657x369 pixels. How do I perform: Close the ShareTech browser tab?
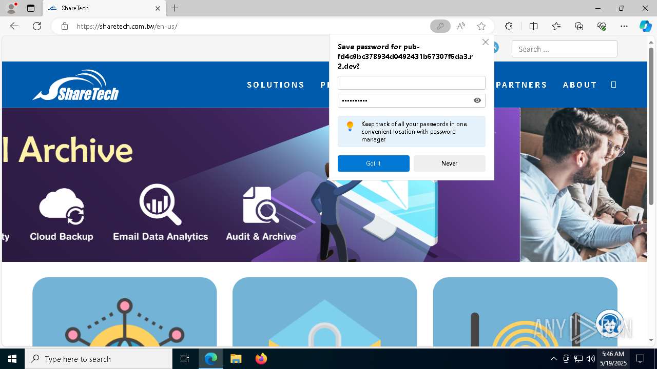[158, 8]
